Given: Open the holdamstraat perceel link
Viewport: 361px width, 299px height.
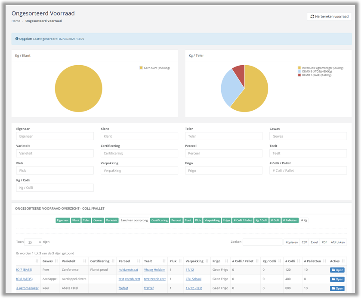Looking at the screenshot, I should [128, 270].
